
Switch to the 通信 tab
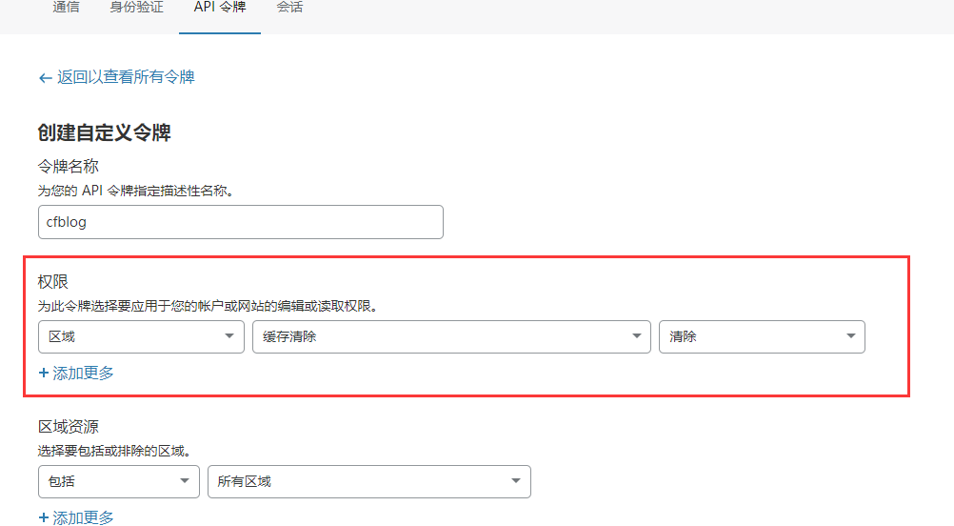click(x=67, y=8)
